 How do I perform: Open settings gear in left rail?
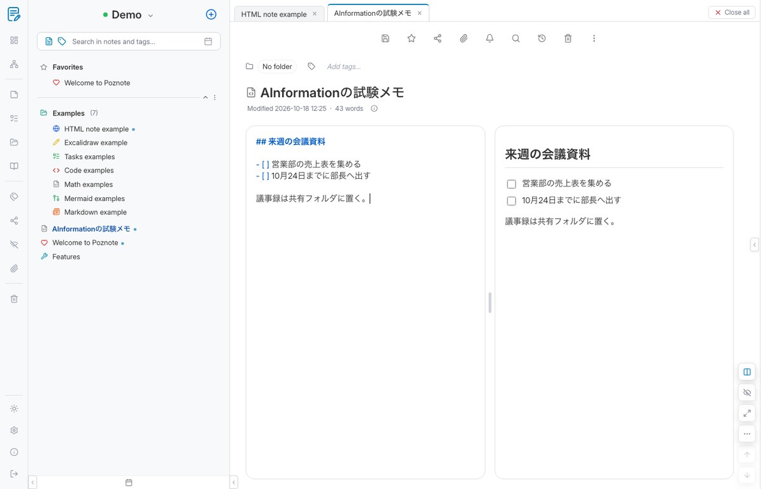tap(14, 430)
